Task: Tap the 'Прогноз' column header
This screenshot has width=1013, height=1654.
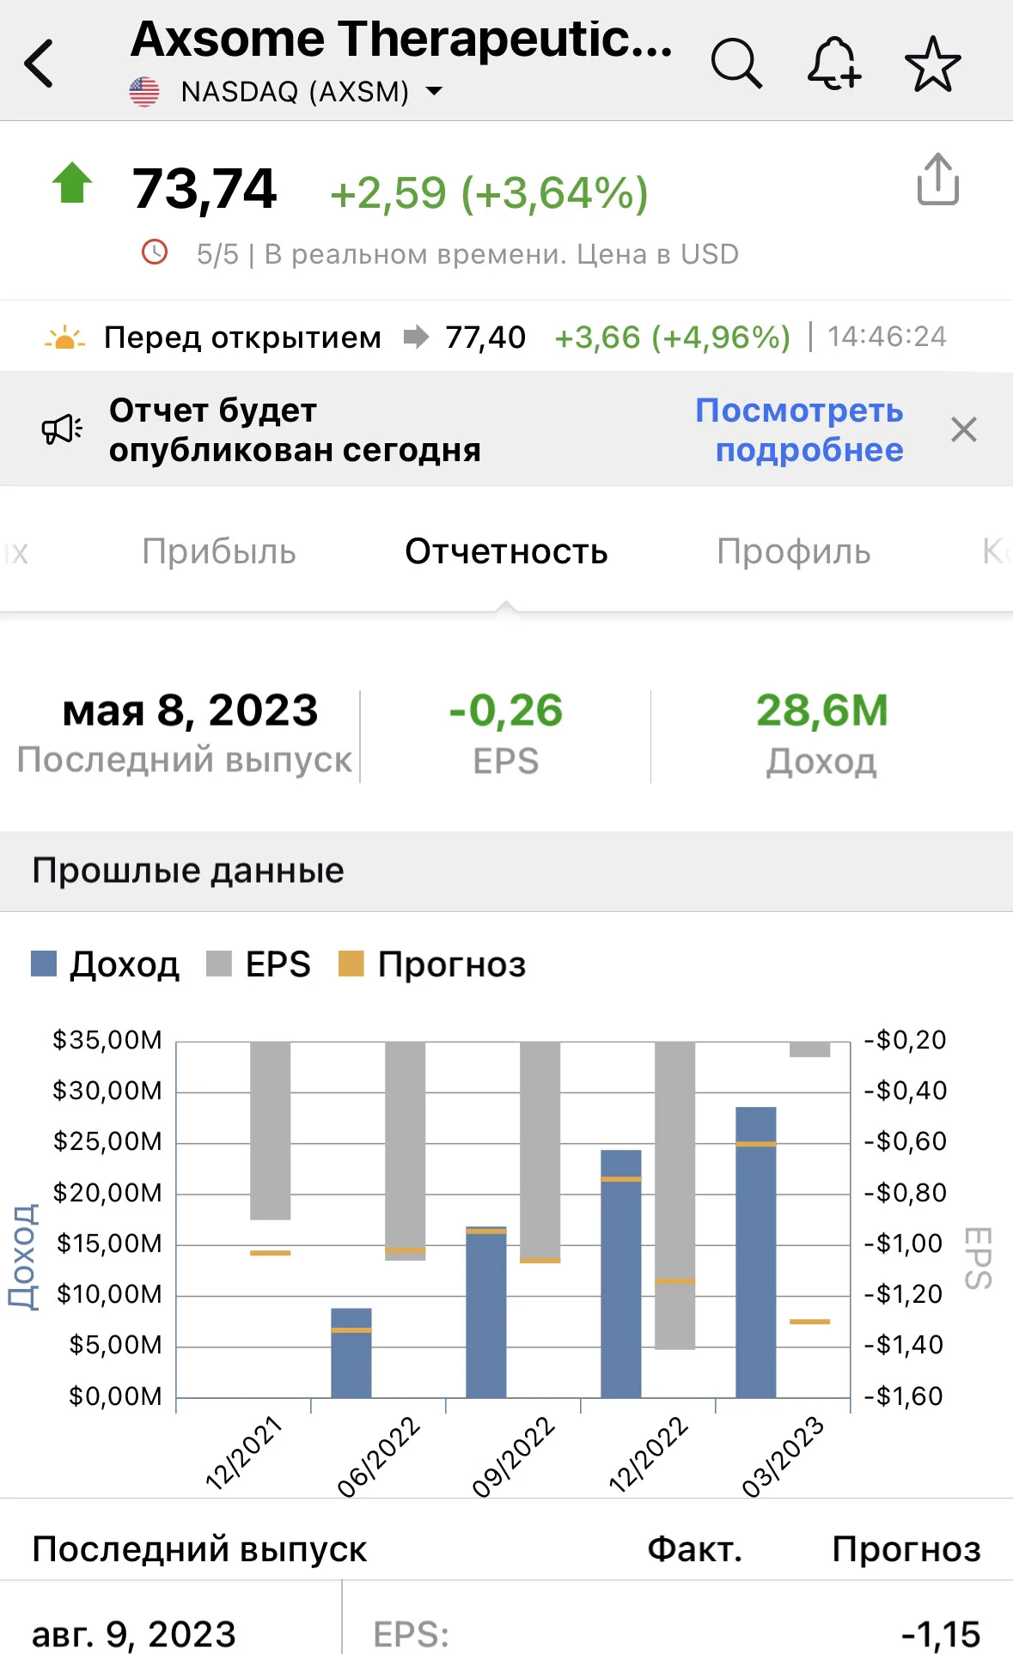Action: pos(906,1549)
